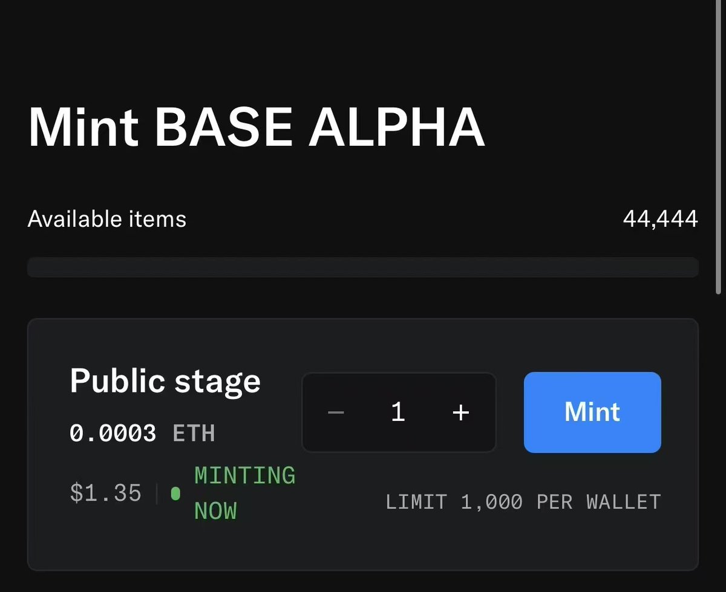Click the ETH currency label

(194, 433)
